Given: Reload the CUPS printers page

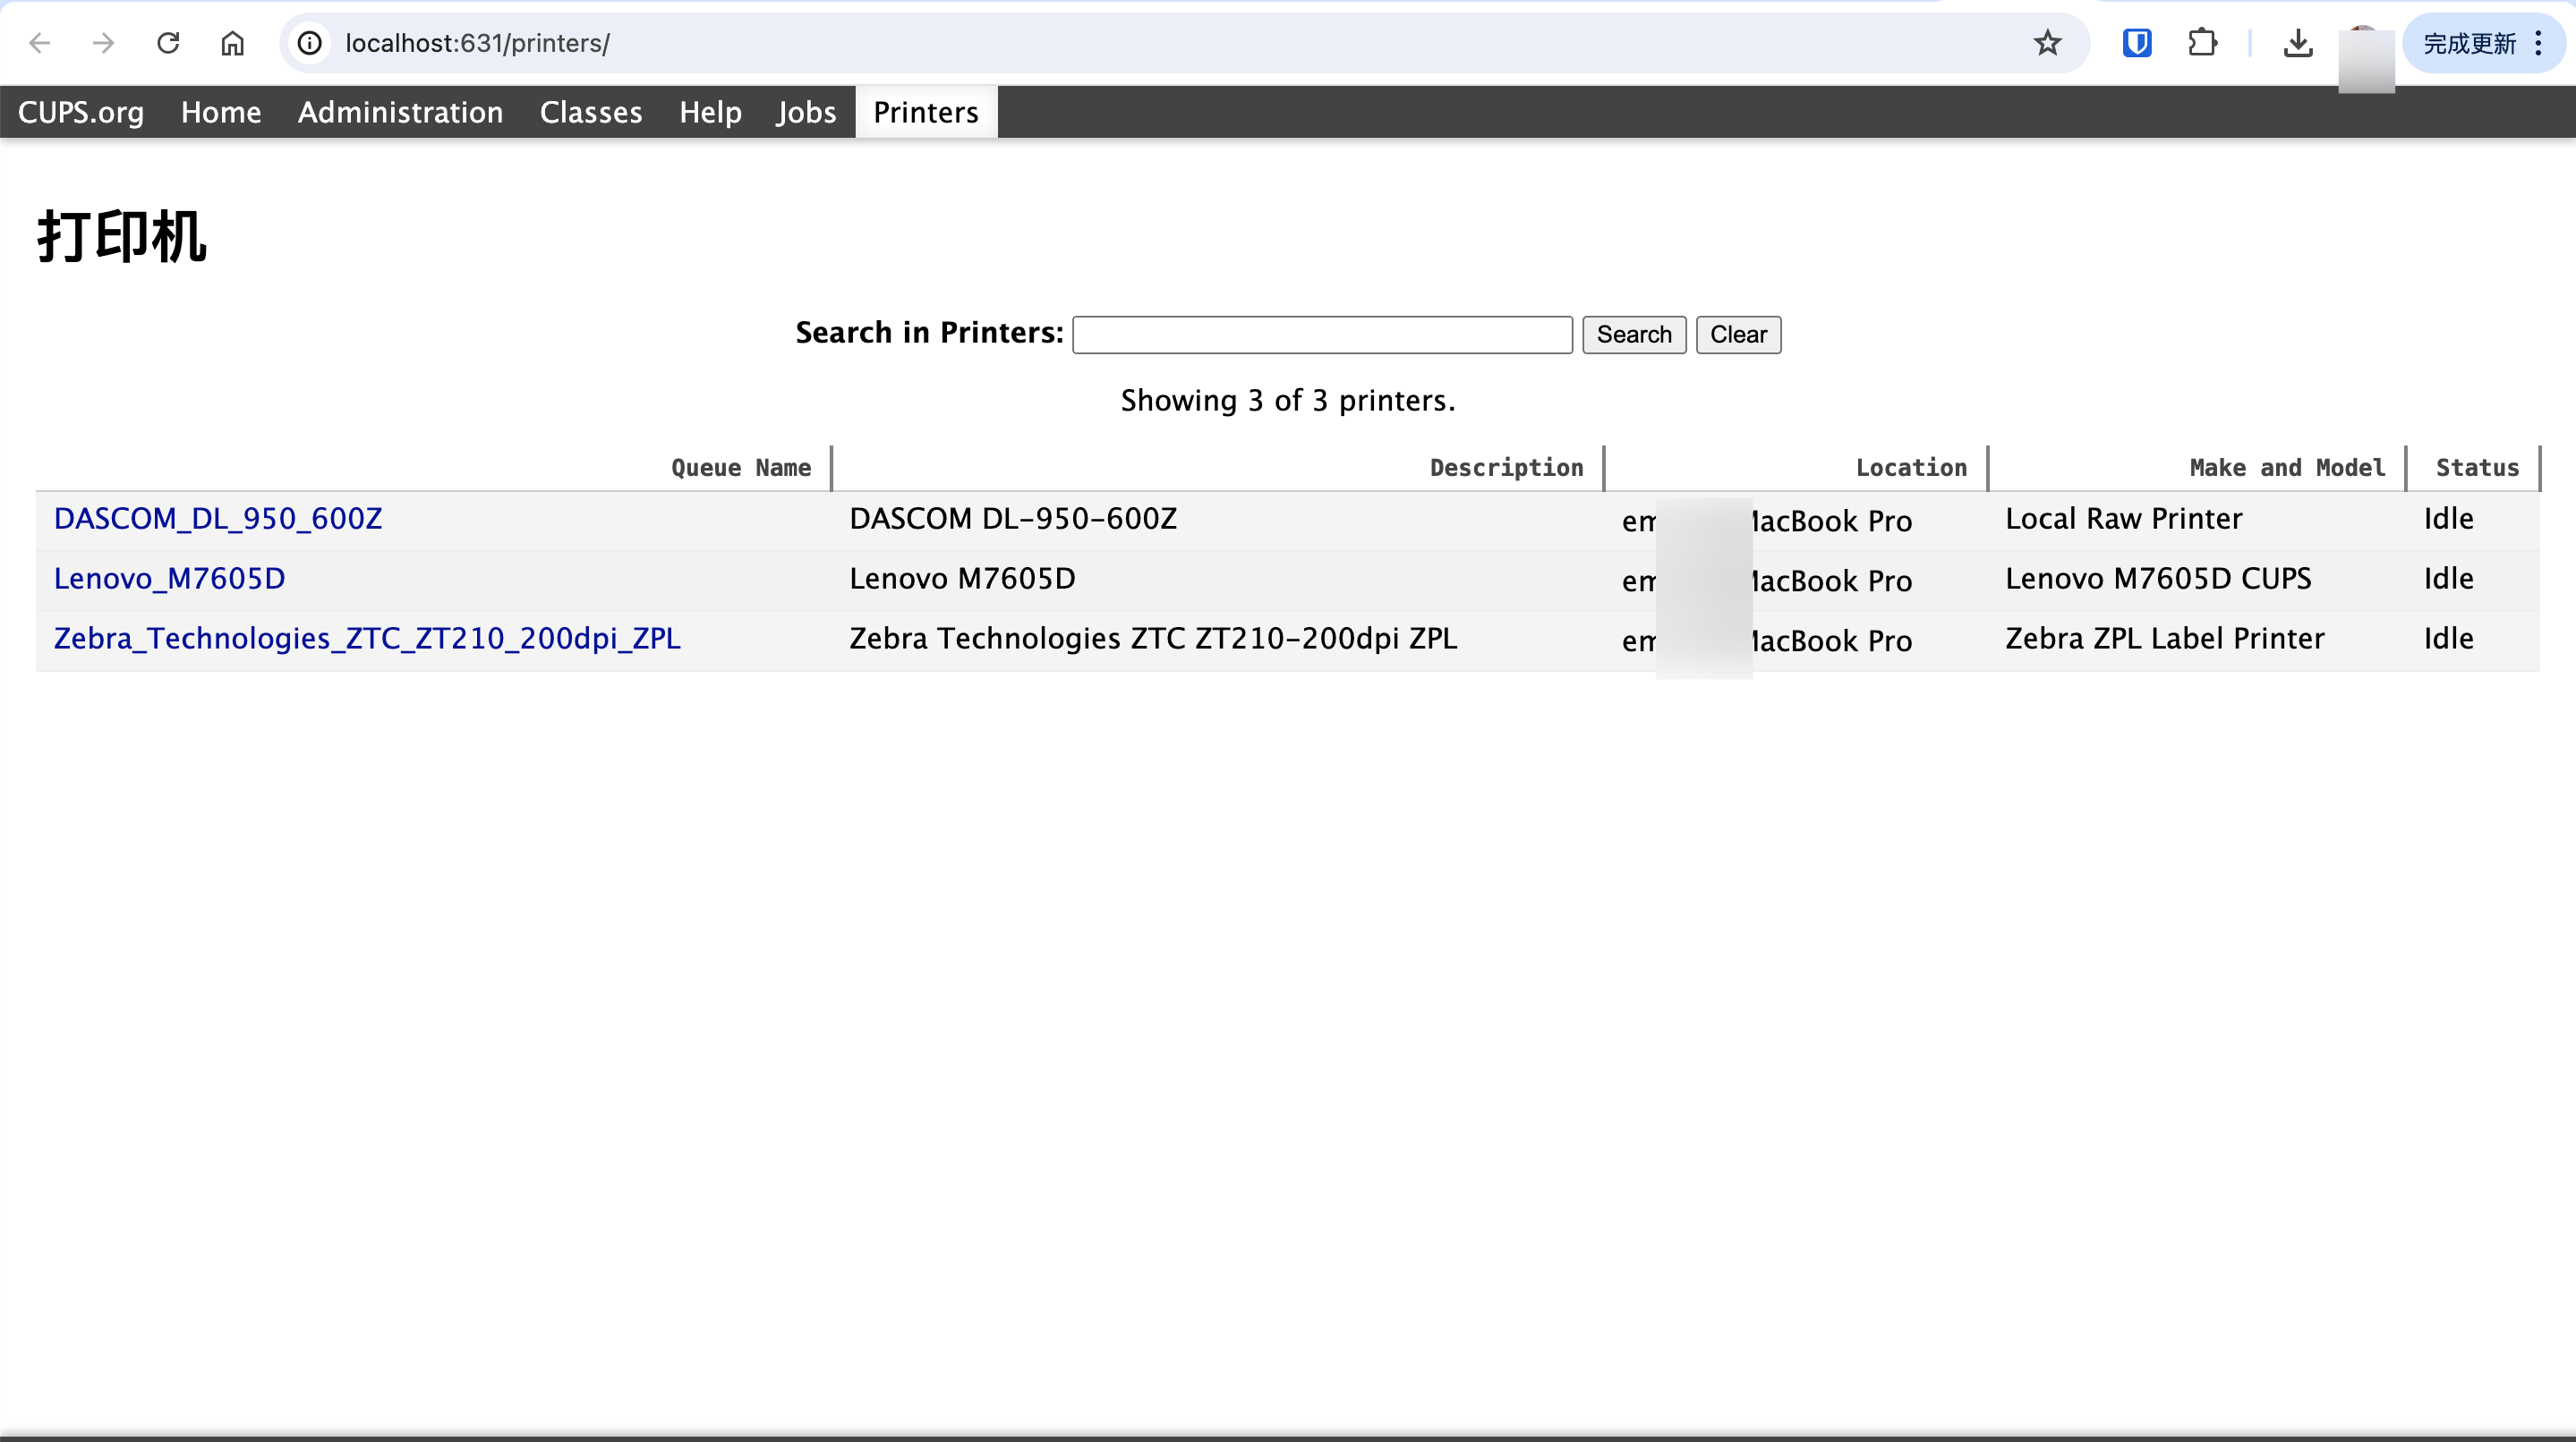Looking at the screenshot, I should [168, 43].
